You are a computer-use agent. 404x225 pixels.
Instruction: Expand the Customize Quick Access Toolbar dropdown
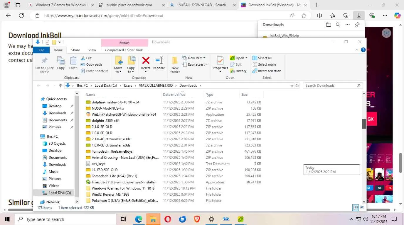click(x=59, y=42)
